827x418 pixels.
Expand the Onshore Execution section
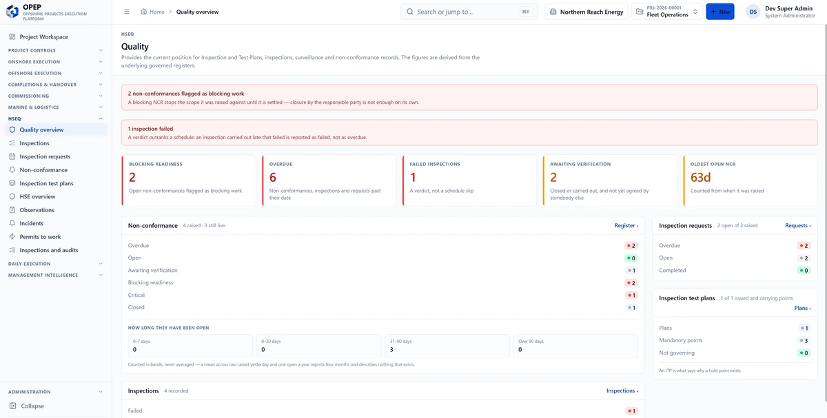tap(56, 62)
